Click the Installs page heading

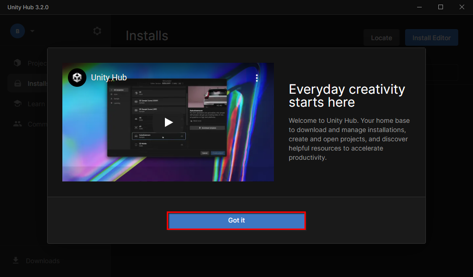pyautogui.click(x=147, y=36)
